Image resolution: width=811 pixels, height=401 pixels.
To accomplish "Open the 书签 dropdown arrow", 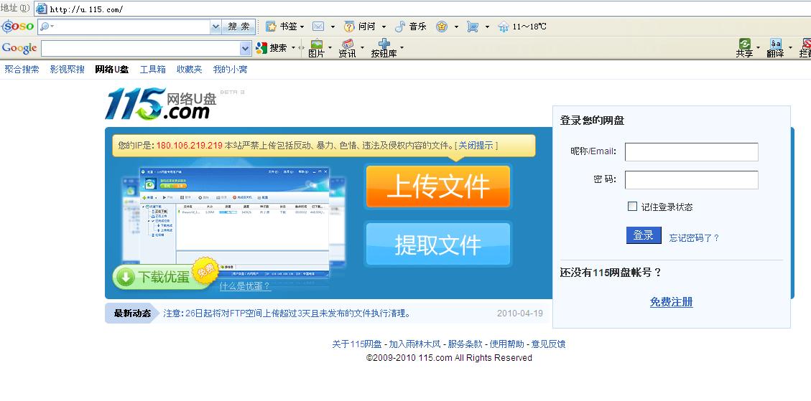I will pos(302,27).
